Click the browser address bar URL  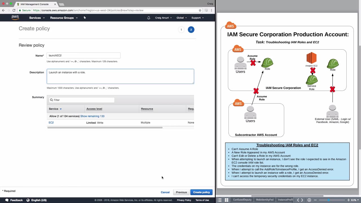[x=88, y=10]
